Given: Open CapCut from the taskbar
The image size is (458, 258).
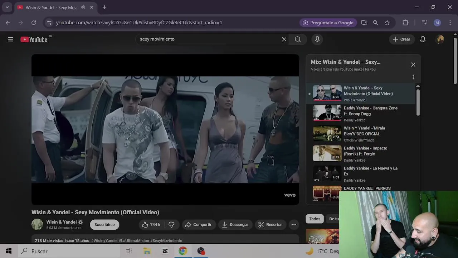Looking at the screenshot, I should point(165,251).
